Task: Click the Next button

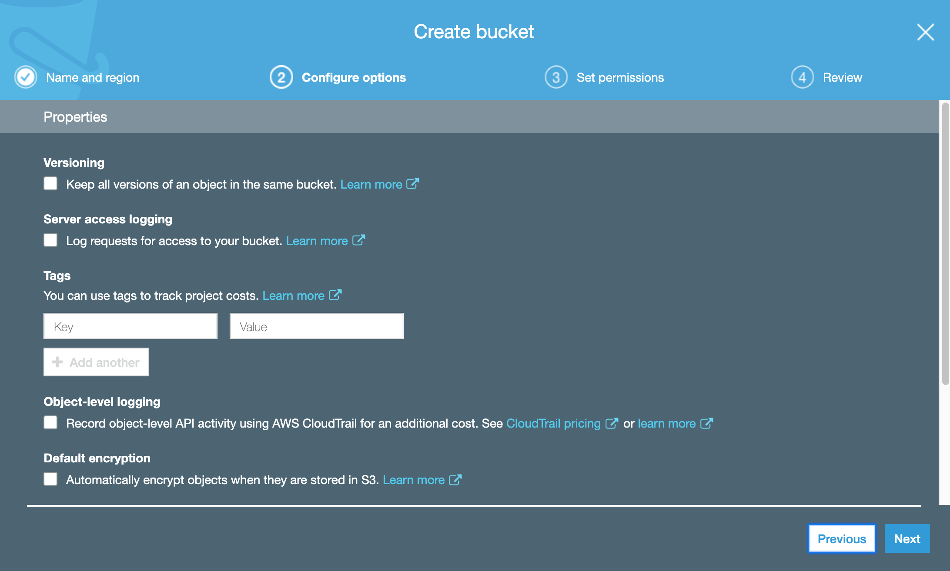Action: coord(907,538)
